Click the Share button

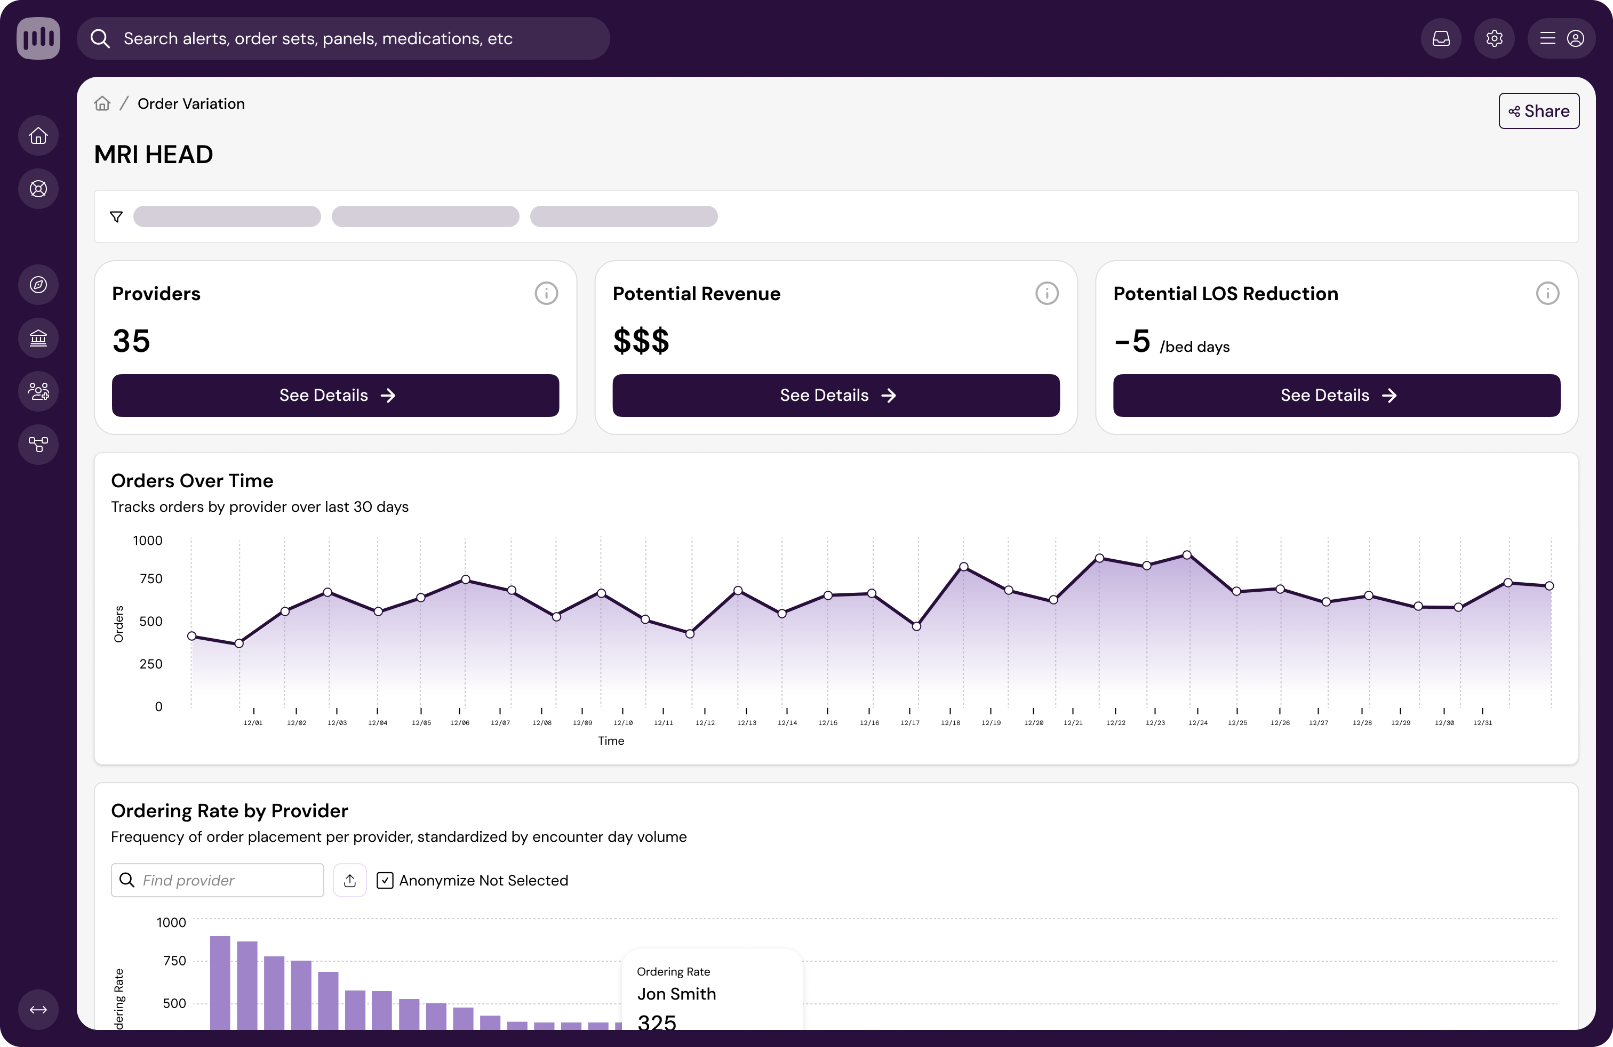click(x=1538, y=111)
